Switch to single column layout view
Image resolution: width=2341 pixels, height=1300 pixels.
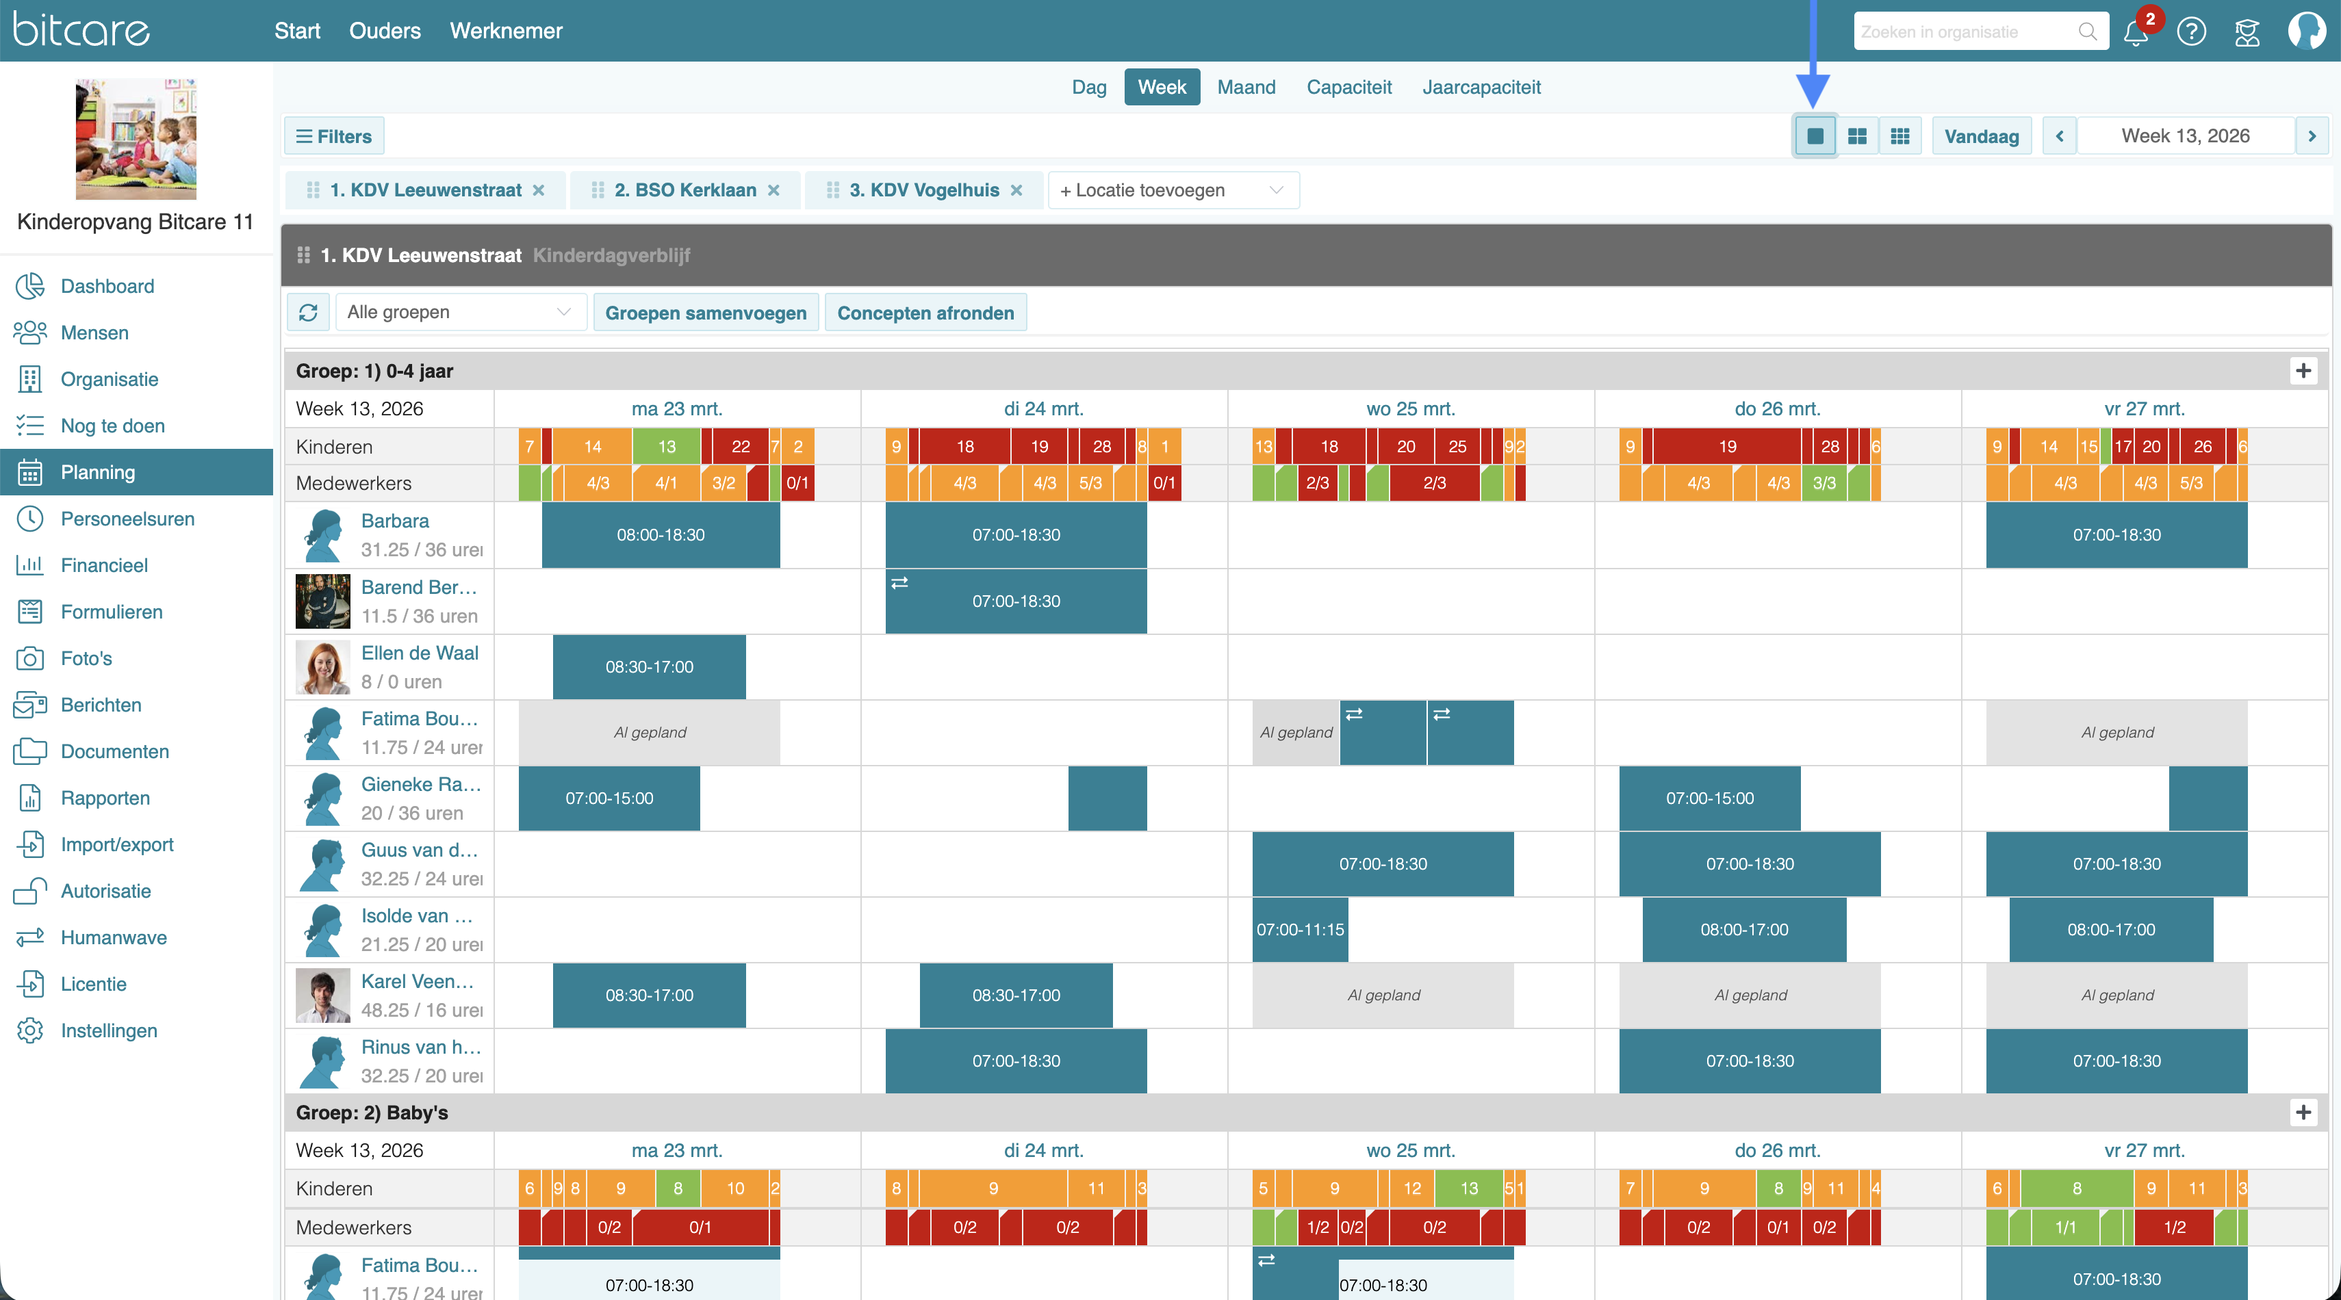coord(1815,136)
